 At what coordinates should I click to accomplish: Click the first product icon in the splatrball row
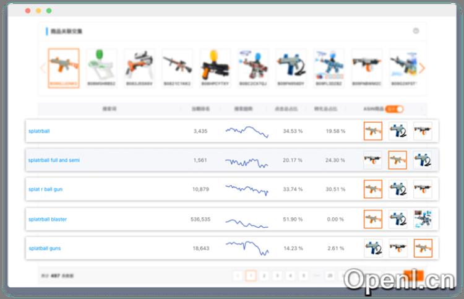point(373,131)
